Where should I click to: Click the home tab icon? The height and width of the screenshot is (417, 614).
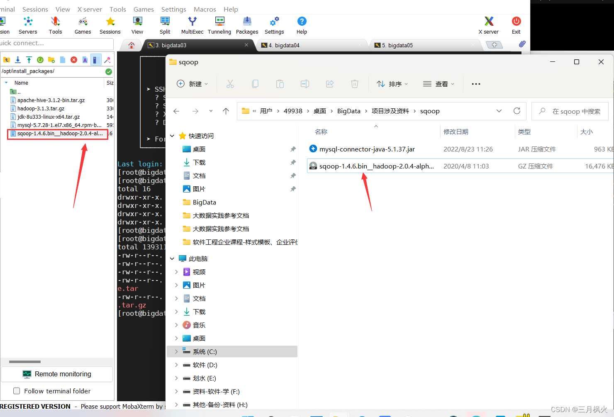click(132, 45)
